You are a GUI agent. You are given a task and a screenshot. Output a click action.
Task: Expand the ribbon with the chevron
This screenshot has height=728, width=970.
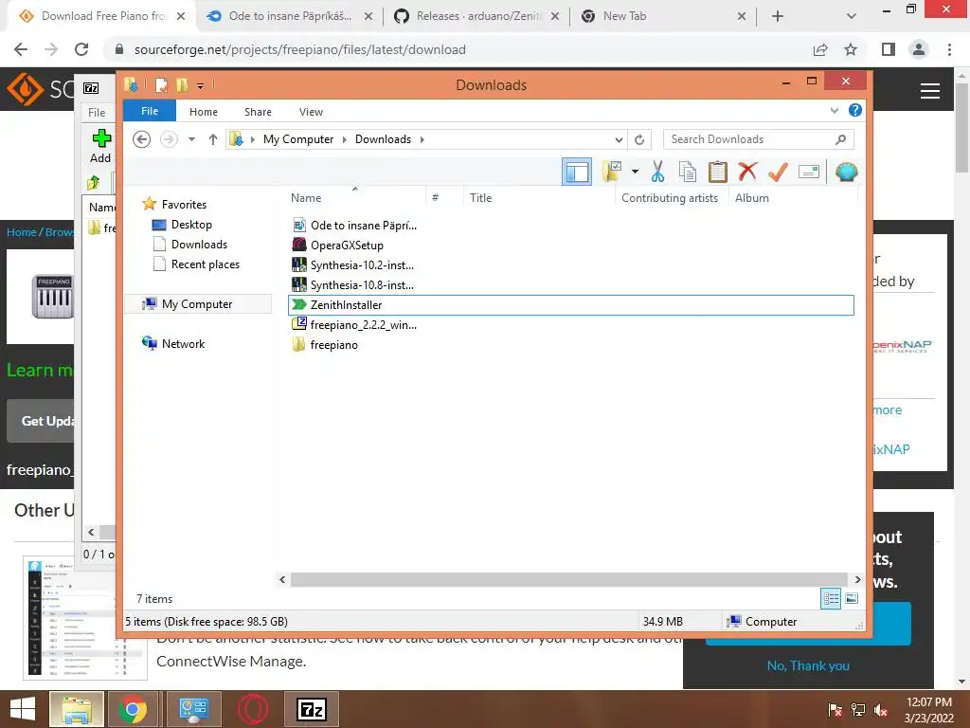click(x=834, y=110)
